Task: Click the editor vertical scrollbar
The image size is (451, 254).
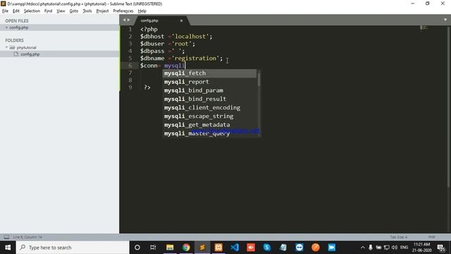Action: (x=449, y=107)
